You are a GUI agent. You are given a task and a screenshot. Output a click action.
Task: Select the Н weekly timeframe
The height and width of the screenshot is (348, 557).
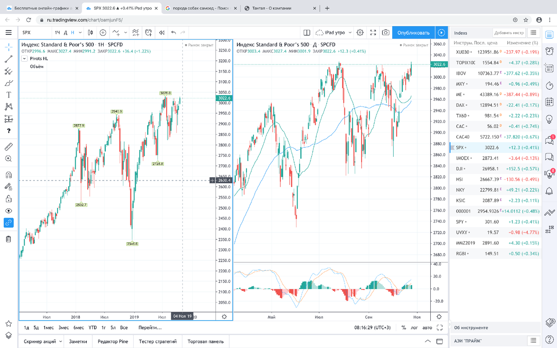72,32
